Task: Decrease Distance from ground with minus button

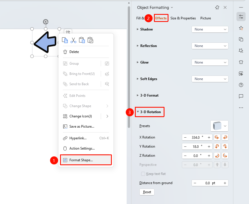Action: (195, 183)
